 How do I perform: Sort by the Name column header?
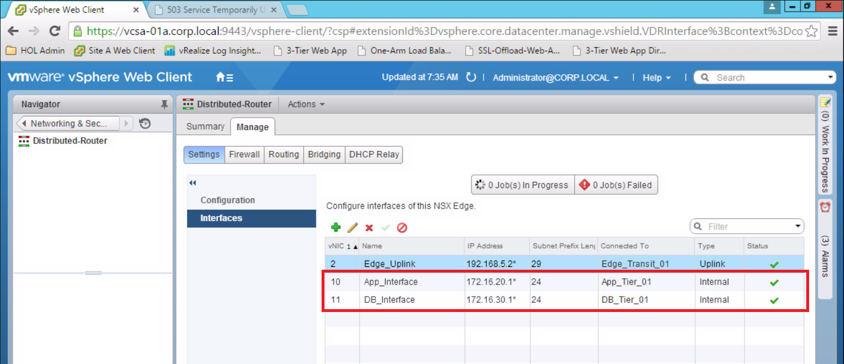coord(412,246)
